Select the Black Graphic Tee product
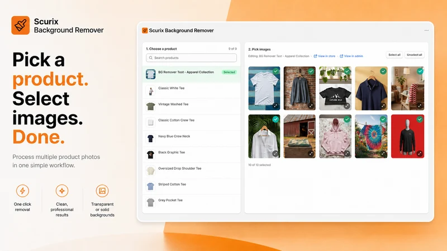This screenshot has height=251, width=447. click(191, 155)
